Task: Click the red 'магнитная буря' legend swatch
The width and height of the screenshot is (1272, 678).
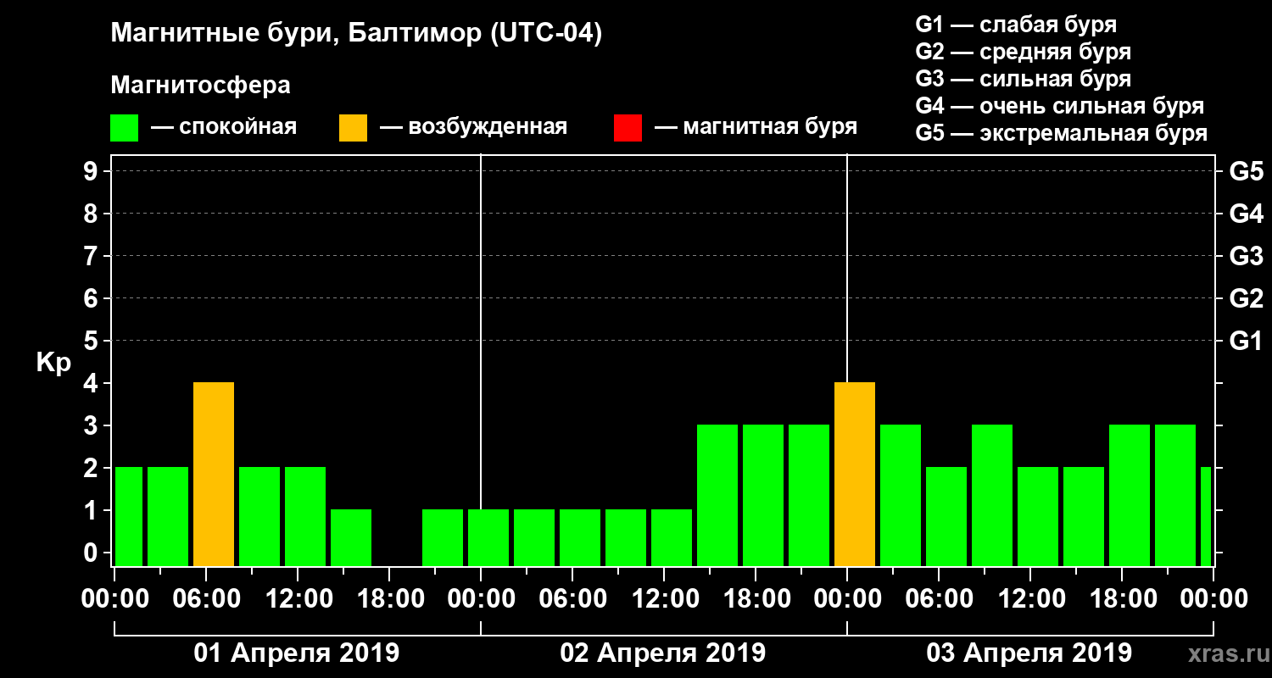Action: click(x=628, y=128)
